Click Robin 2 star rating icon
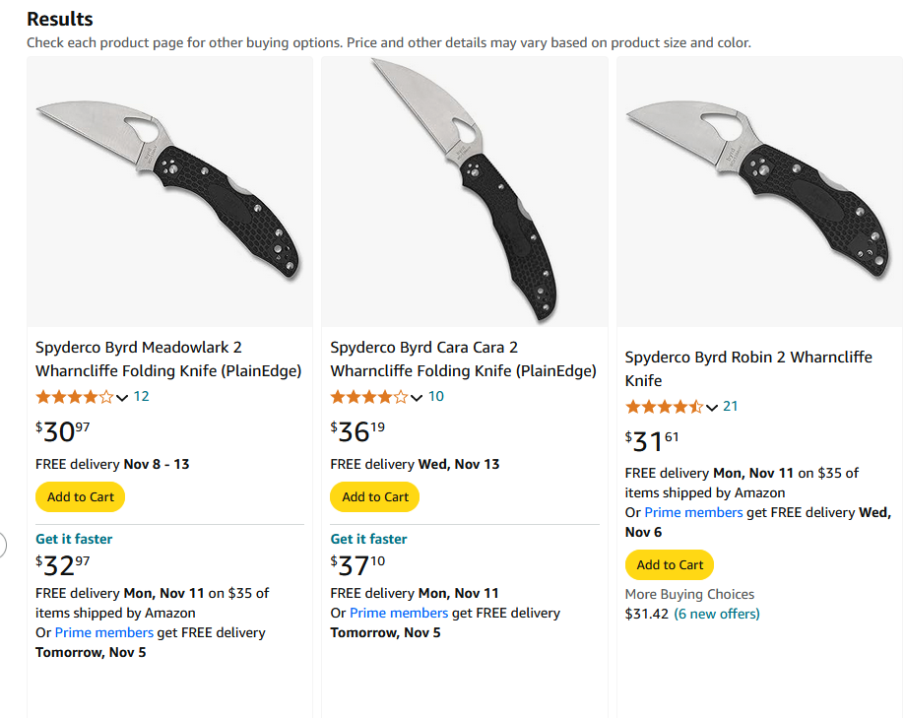Viewport: 905px width, 718px height. click(664, 407)
